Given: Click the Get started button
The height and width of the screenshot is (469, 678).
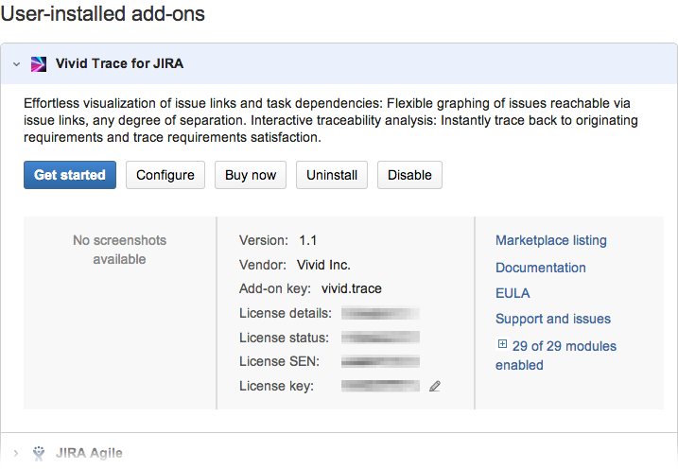Looking at the screenshot, I should [70, 175].
